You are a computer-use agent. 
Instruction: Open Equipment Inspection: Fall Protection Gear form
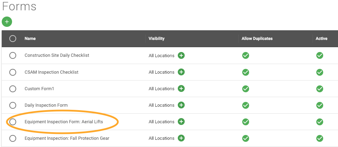pyautogui.click(x=67, y=138)
